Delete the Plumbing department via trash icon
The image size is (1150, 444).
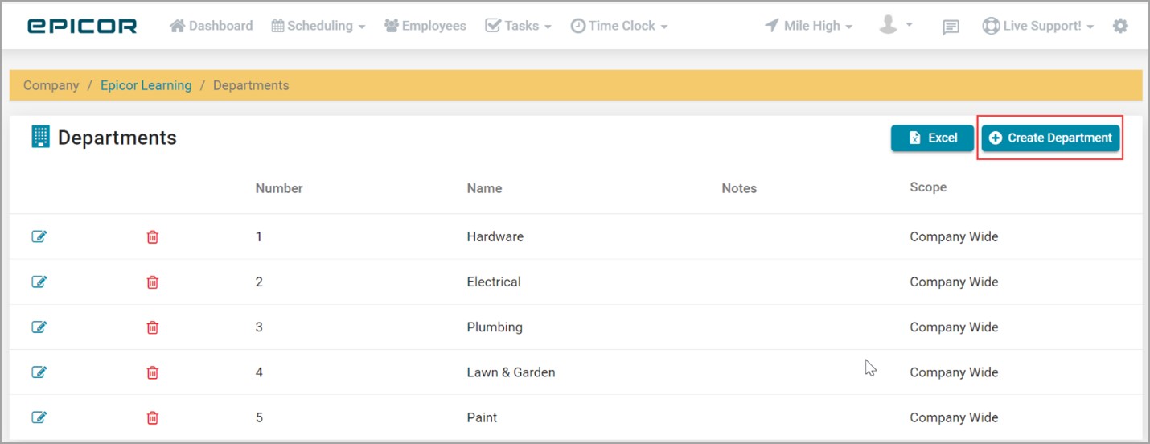(x=152, y=327)
